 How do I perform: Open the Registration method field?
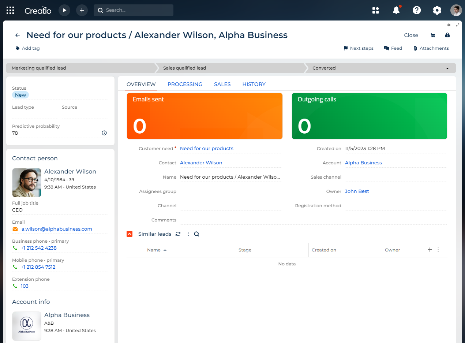pyautogui.click(x=396, y=206)
